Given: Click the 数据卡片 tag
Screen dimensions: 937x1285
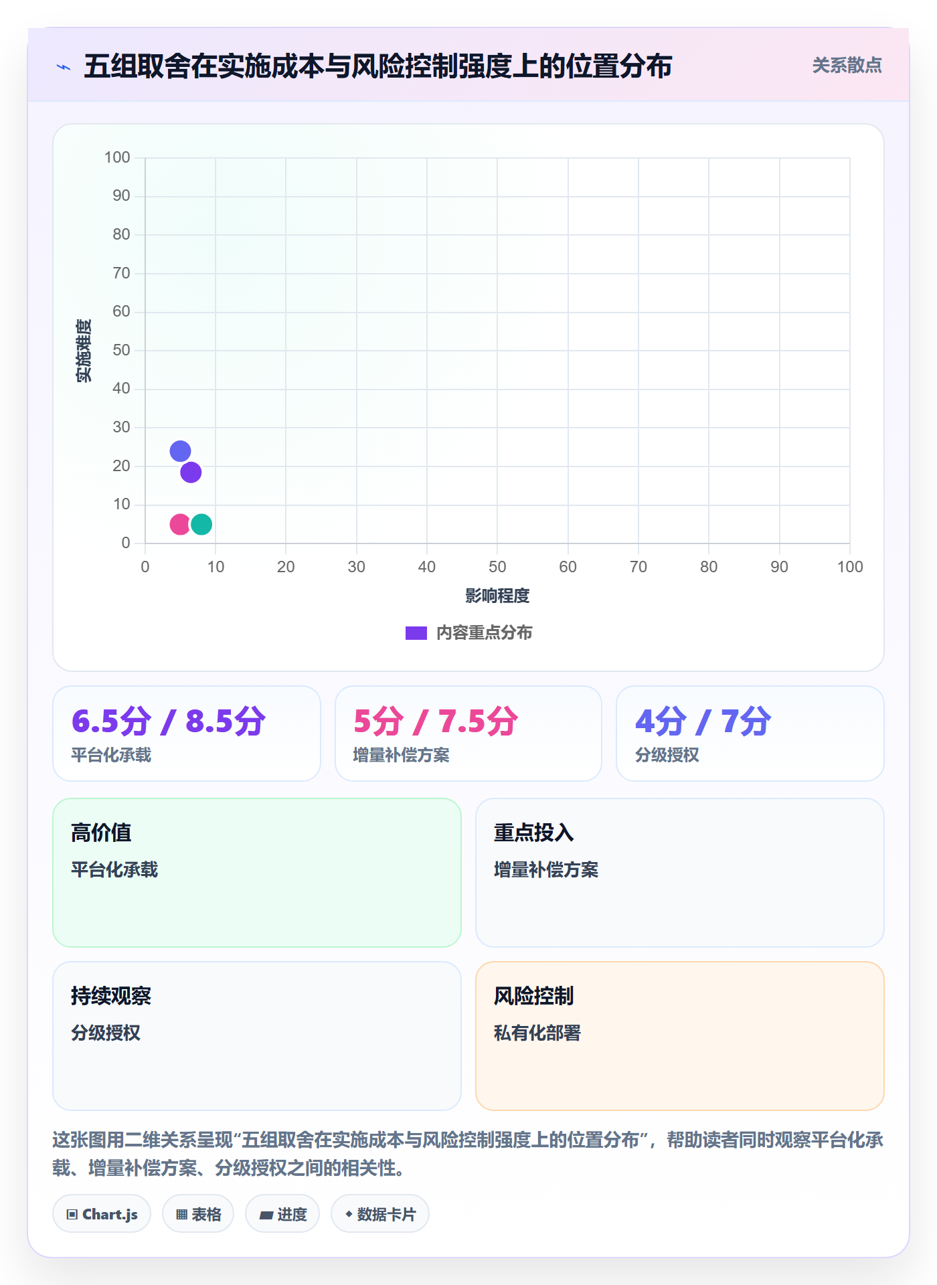Looking at the screenshot, I should pyautogui.click(x=380, y=1214).
